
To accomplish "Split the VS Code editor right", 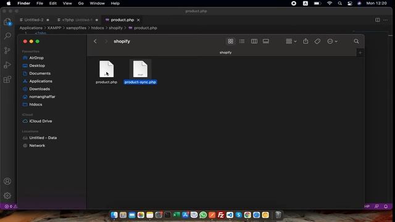I will coord(377,20).
